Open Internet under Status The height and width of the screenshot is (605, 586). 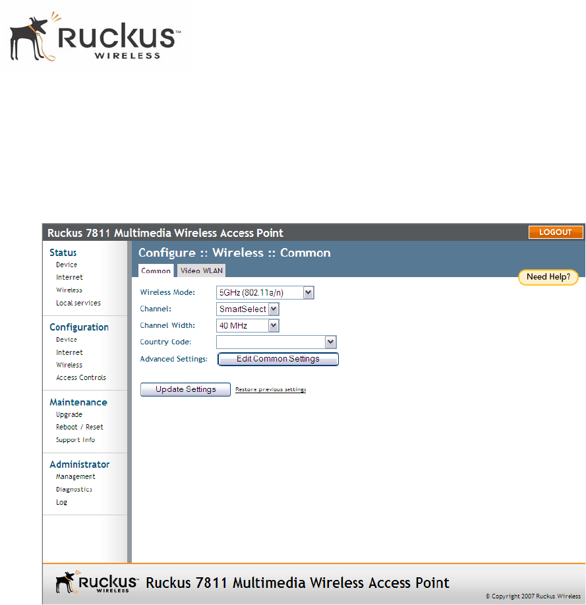(x=69, y=277)
